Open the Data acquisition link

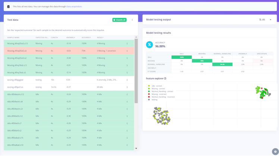[74, 7]
